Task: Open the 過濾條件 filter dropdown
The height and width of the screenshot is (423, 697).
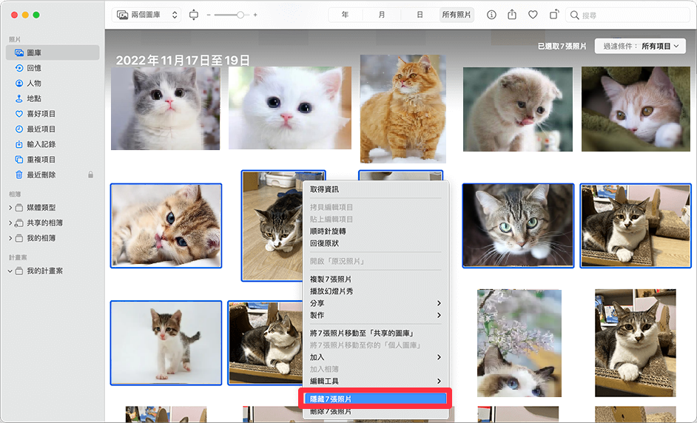Action: [640, 46]
